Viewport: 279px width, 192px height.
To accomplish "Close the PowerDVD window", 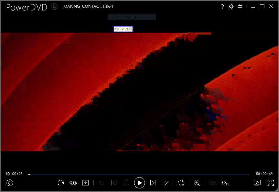I will 271,7.
